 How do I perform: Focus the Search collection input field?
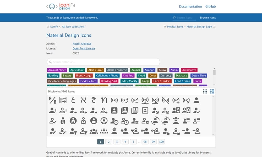point(103,62)
